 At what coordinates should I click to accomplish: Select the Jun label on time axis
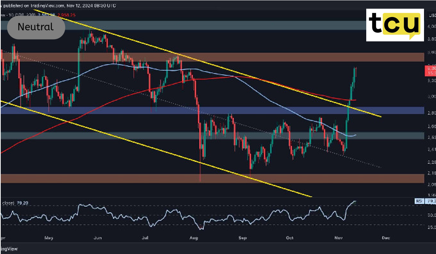[97, 238]
